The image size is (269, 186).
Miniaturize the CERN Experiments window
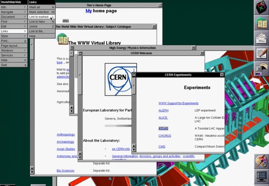pos(134,75)
